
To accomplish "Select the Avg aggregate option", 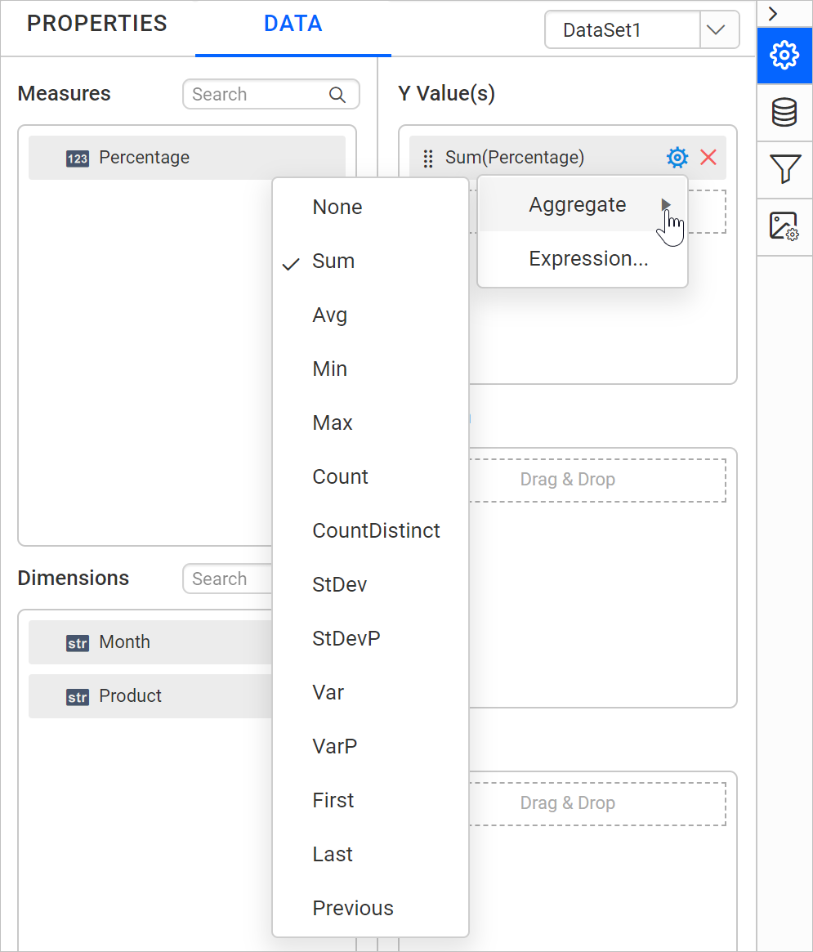I will [x=330, y=315].
